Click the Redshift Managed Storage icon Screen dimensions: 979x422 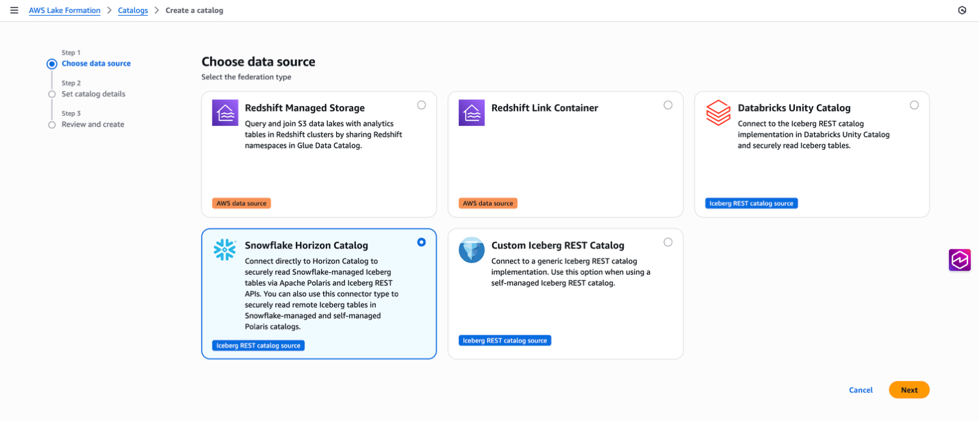(x=225, y=113)
